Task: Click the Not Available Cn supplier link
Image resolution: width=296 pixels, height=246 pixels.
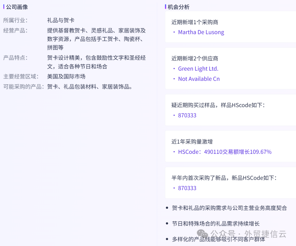Action: coord(199,79)
